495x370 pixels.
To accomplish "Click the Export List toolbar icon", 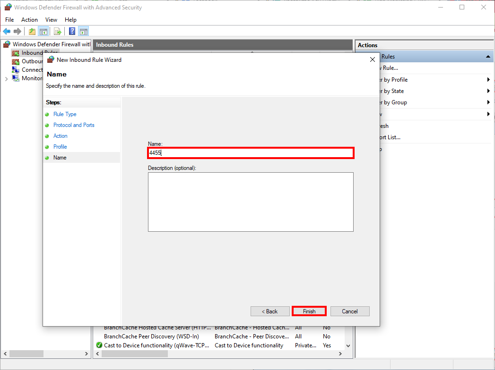I will [x=58, y=31].
